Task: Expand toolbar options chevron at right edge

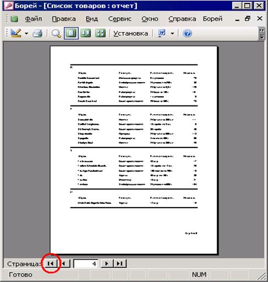Action: point(262,33)
